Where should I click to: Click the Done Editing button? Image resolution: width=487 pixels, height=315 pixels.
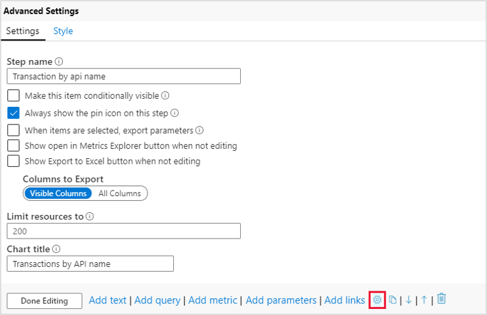(x=44, y=301)
